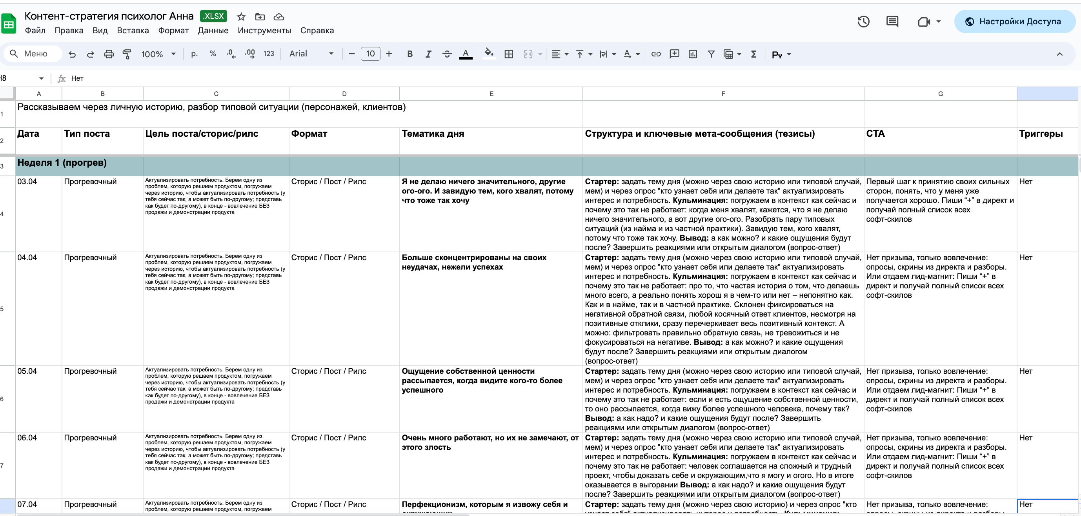Select the Триггеры header cell
The height and width of the screenshot is (516, 1081).
[1047, 141]
